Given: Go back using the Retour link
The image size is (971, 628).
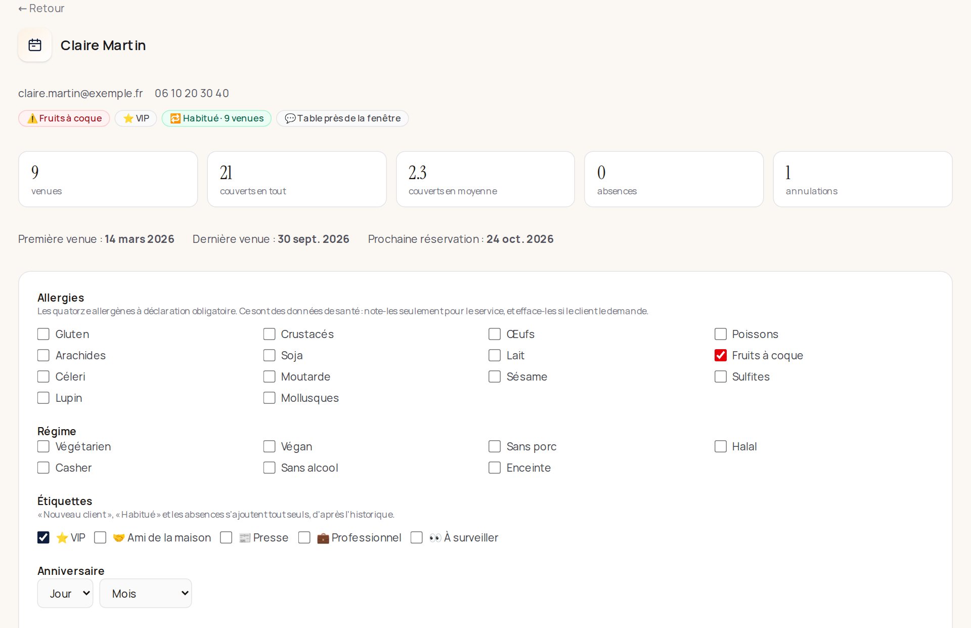Looking at the screenshot, I should coord(41,8).
